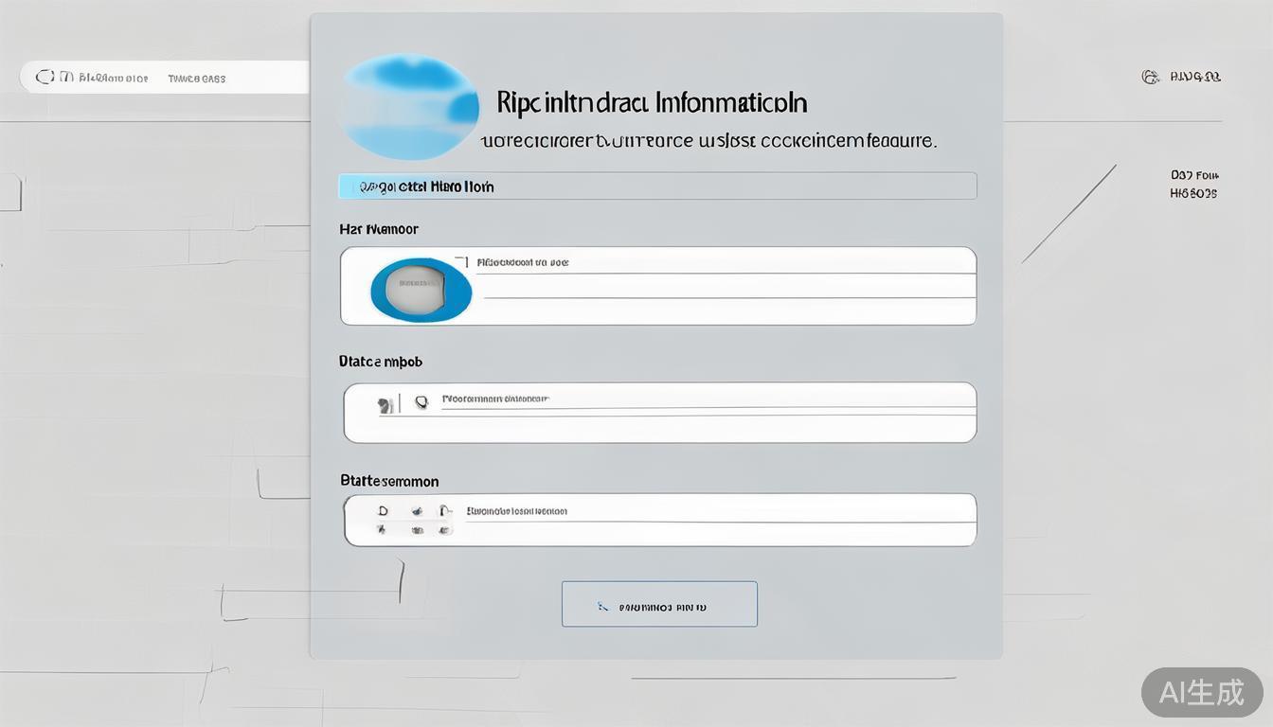Click the 'D' icon in the third card
This screenshot has height=727, width=1273.
(x=383, y=511)
